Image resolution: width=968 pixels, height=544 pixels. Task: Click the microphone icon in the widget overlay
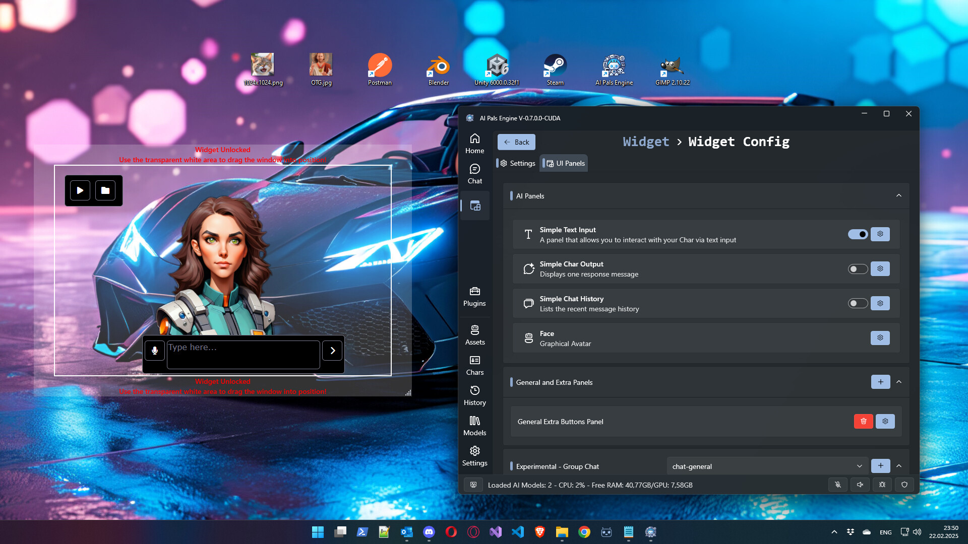154,350
